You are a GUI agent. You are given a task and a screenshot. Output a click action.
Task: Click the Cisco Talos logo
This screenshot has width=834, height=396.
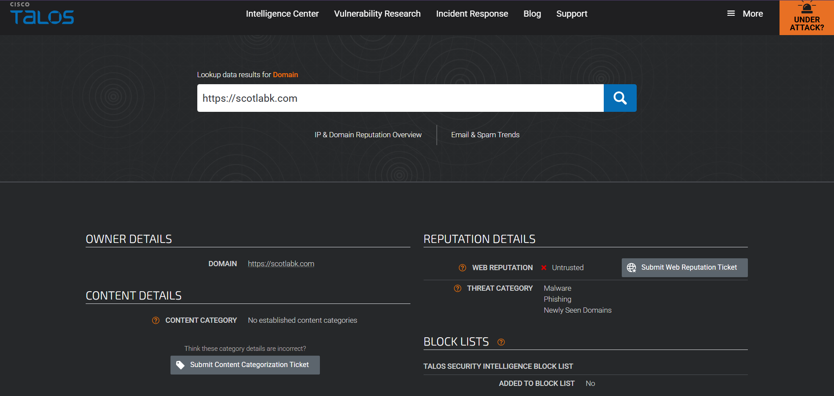coord(42,13)
